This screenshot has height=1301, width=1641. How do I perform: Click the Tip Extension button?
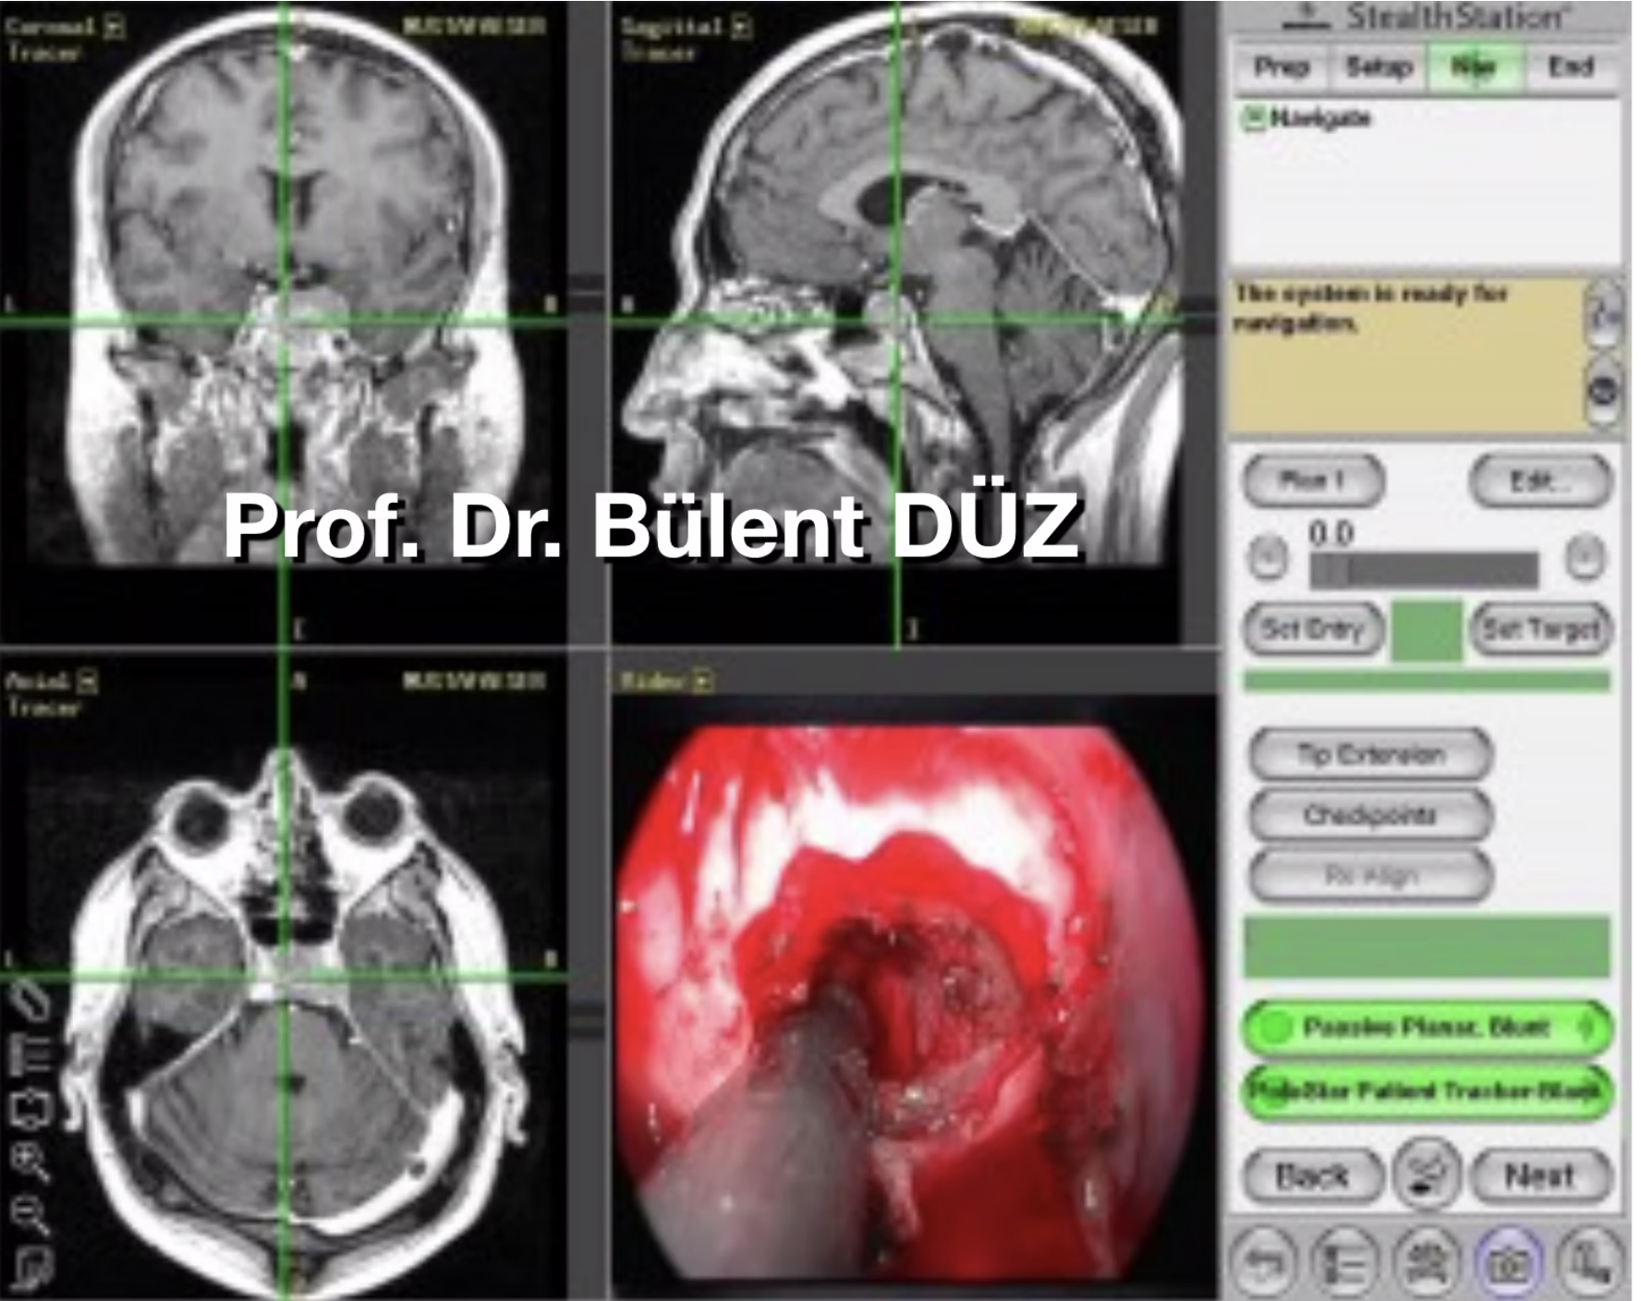1370,755
